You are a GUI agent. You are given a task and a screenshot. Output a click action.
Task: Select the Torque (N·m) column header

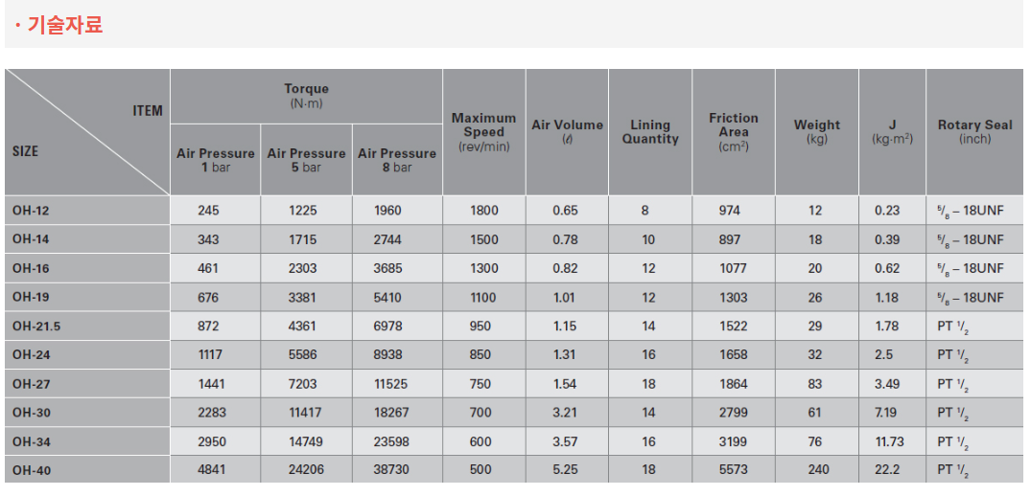(306, 96)
